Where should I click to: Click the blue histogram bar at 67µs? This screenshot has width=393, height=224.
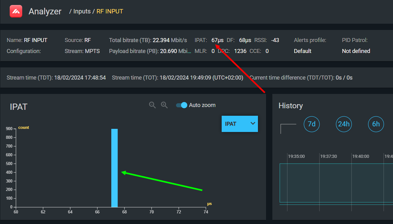(114, 168)
